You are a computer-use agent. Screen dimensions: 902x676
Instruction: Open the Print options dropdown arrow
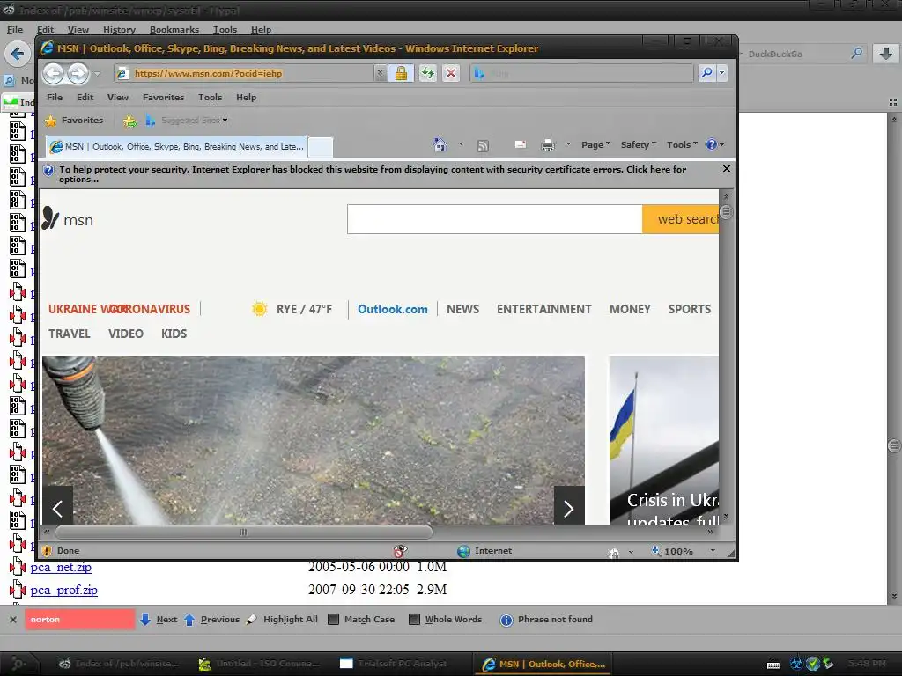coord(568,144)
